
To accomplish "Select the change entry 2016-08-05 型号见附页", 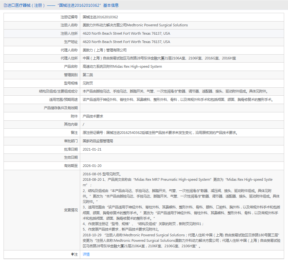I will pos(102,174).
